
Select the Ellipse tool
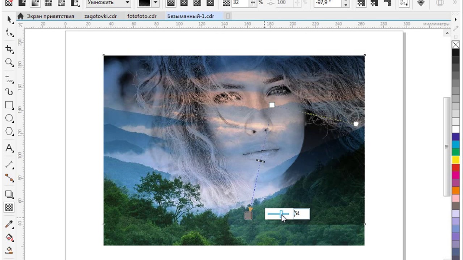pos(9,118)
